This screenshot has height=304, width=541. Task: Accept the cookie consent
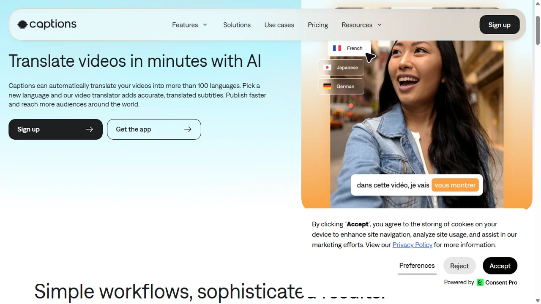pos(500,266)
